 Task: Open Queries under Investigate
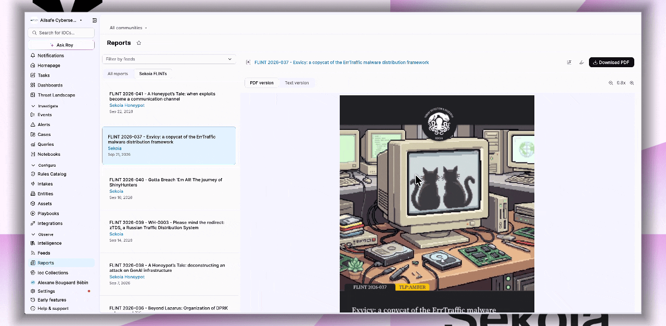coord(46,144)
